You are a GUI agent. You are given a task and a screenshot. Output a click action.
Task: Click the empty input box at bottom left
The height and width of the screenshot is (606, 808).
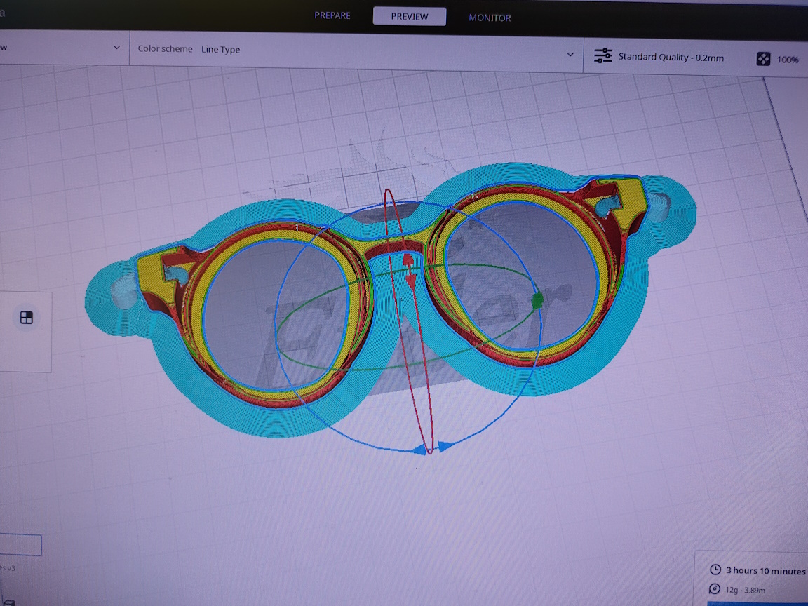(20, 545)
